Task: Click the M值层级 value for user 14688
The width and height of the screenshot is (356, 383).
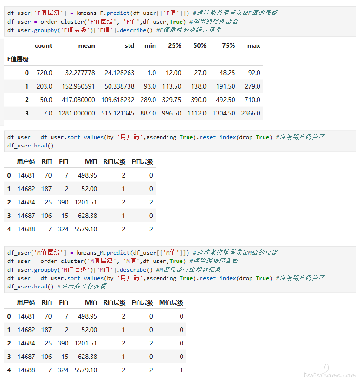Action: (x=181, y=370)
